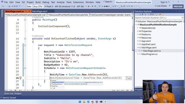The image size is (185, 104).
Task: Open the Tools menu
Action: (69, 2)
